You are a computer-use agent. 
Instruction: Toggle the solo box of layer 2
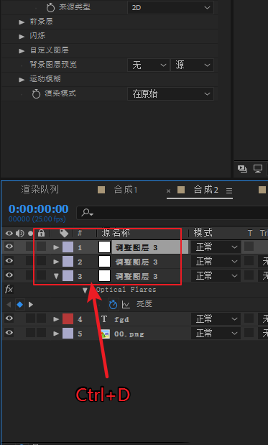(x=30, y=260)
